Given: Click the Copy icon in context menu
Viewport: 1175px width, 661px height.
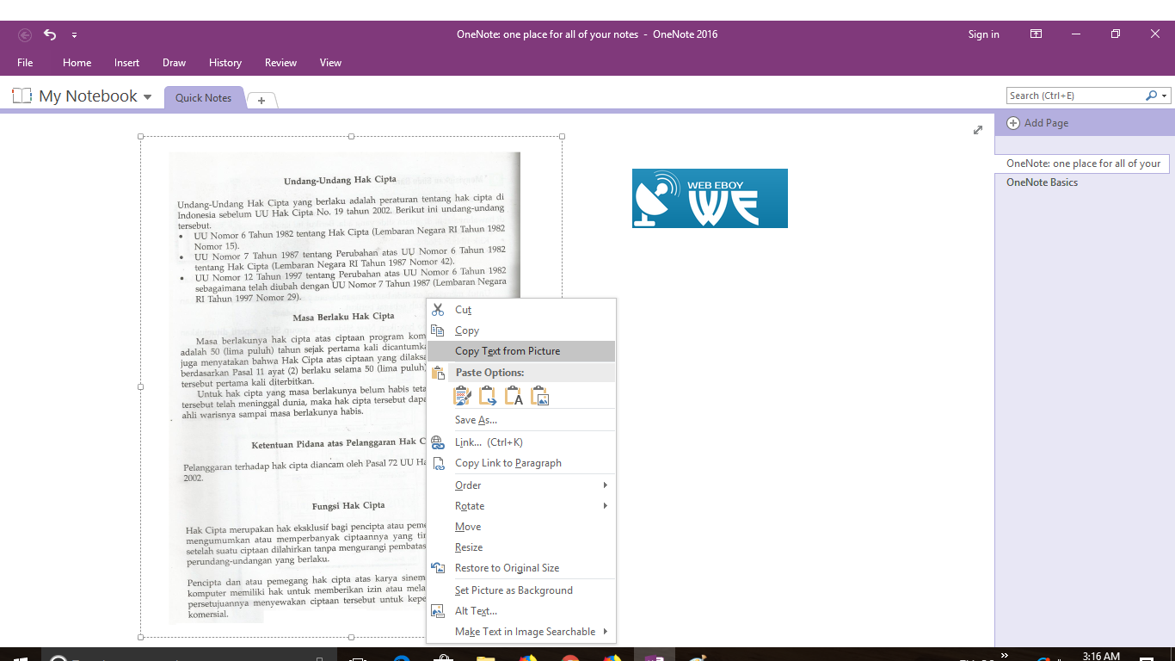Looking at the screenshot, I should pos(438,330).
